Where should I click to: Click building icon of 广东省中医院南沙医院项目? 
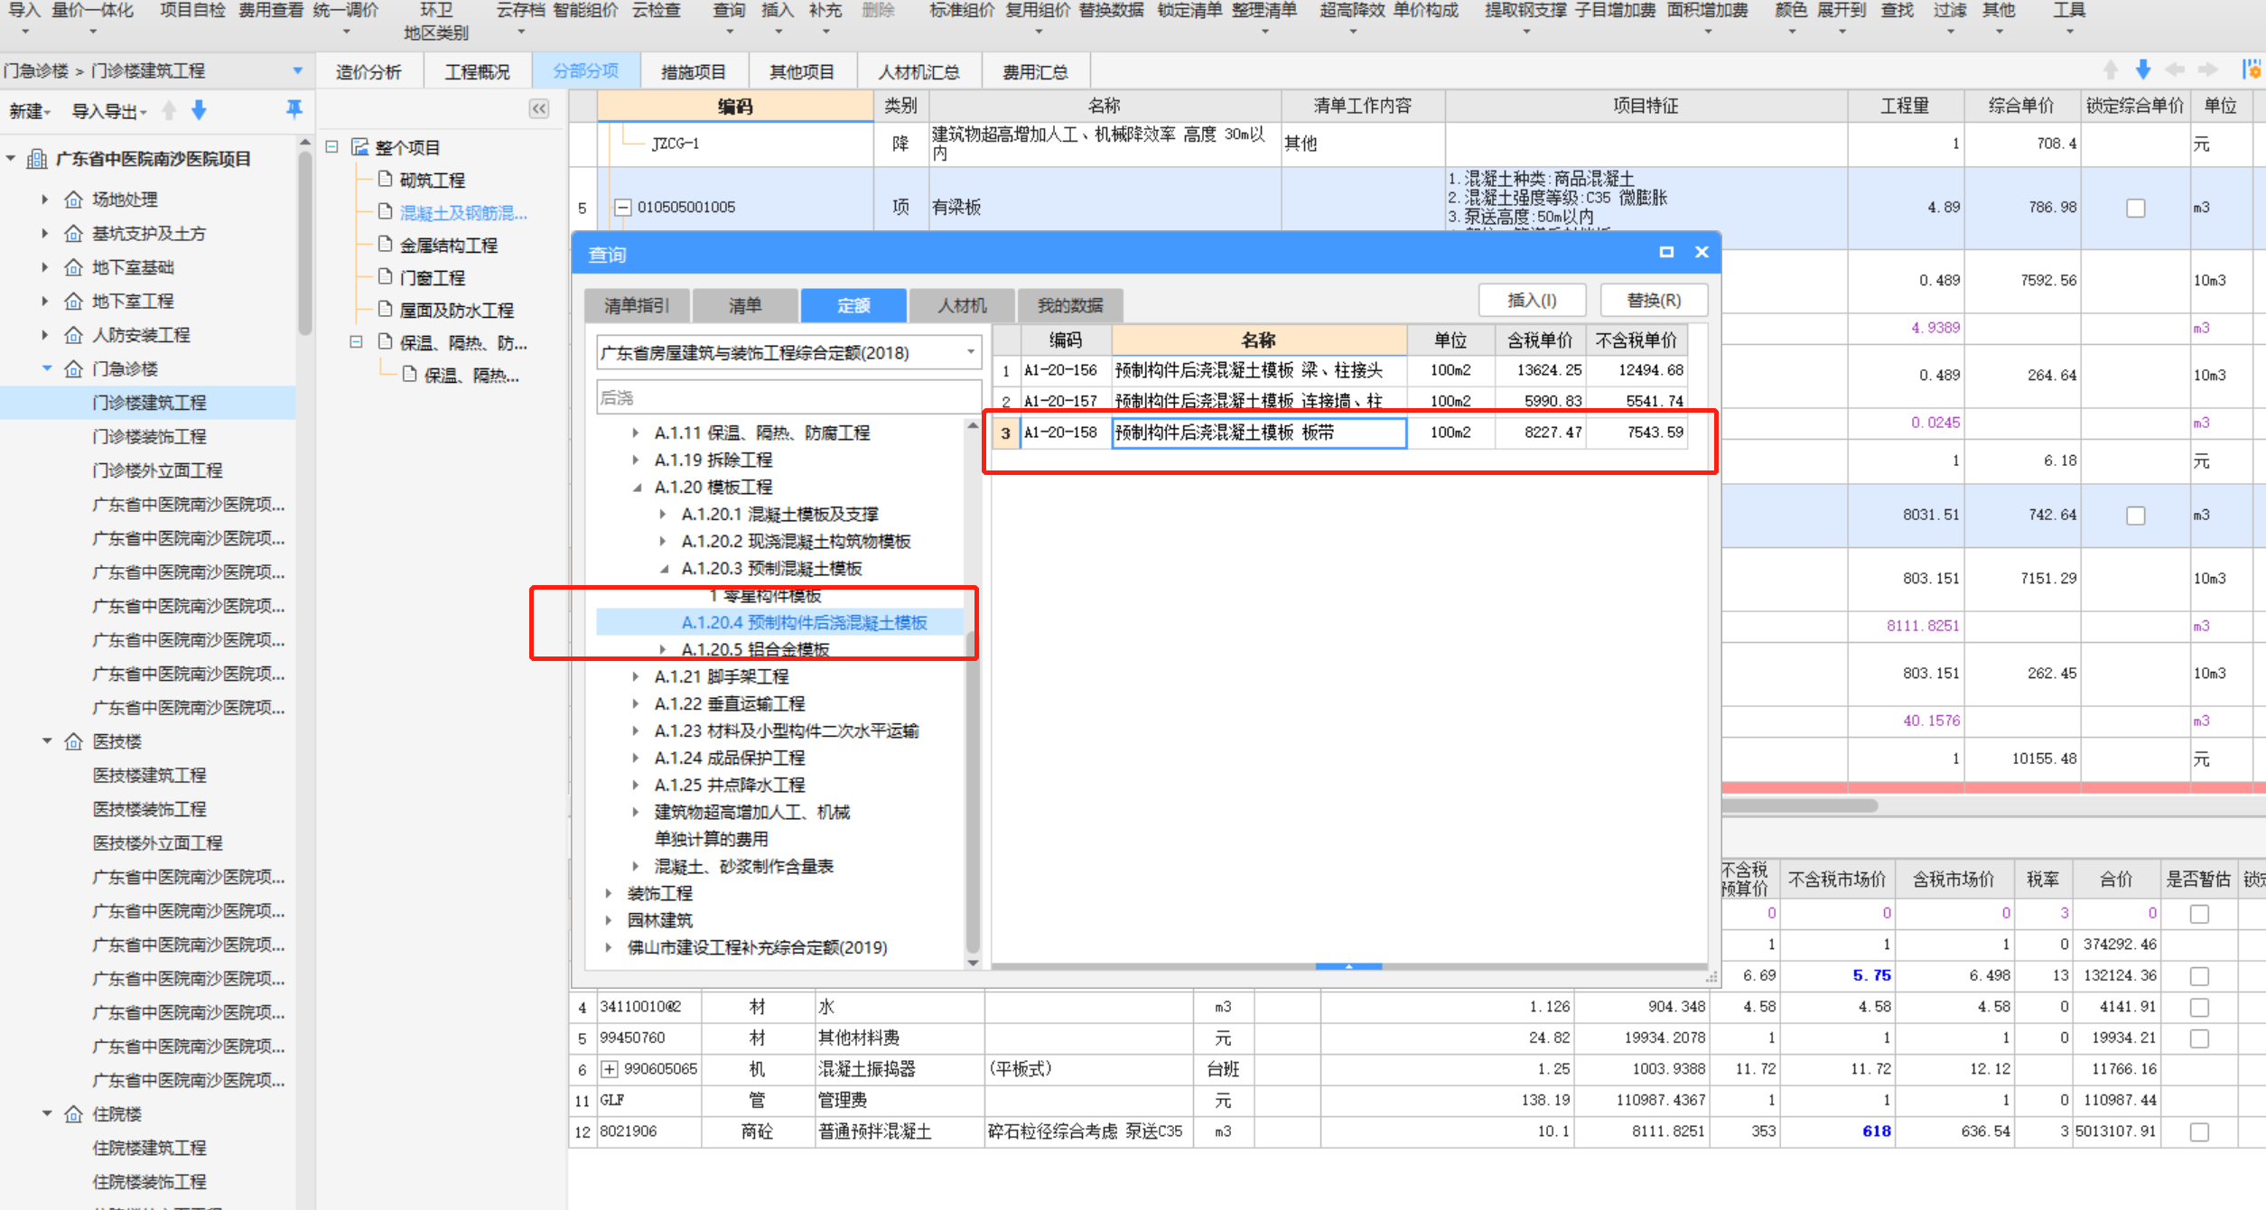tap(37, 159)
